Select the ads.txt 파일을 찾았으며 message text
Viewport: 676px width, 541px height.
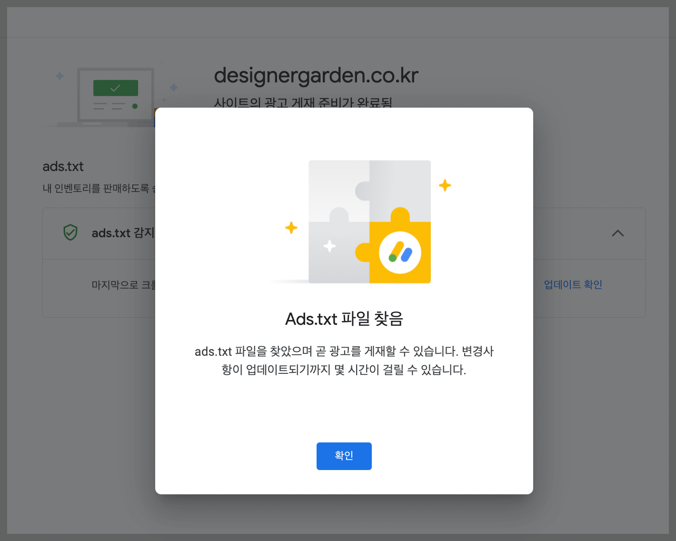(x=344, y=361)
